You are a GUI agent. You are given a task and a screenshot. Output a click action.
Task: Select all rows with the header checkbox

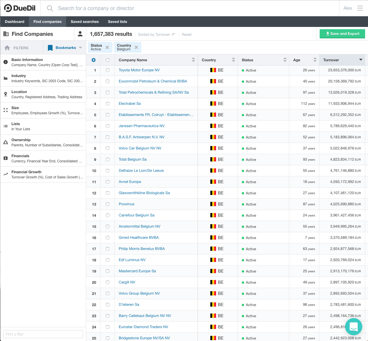[108, 60]
